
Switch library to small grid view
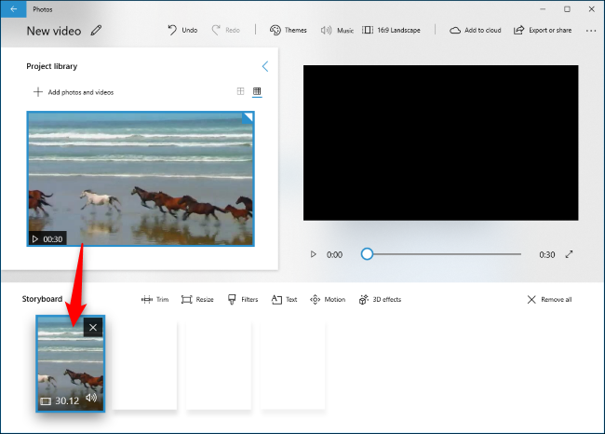(x=258, y=91)
